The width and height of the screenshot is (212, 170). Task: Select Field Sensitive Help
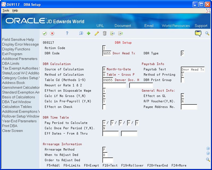coord(18,39)
